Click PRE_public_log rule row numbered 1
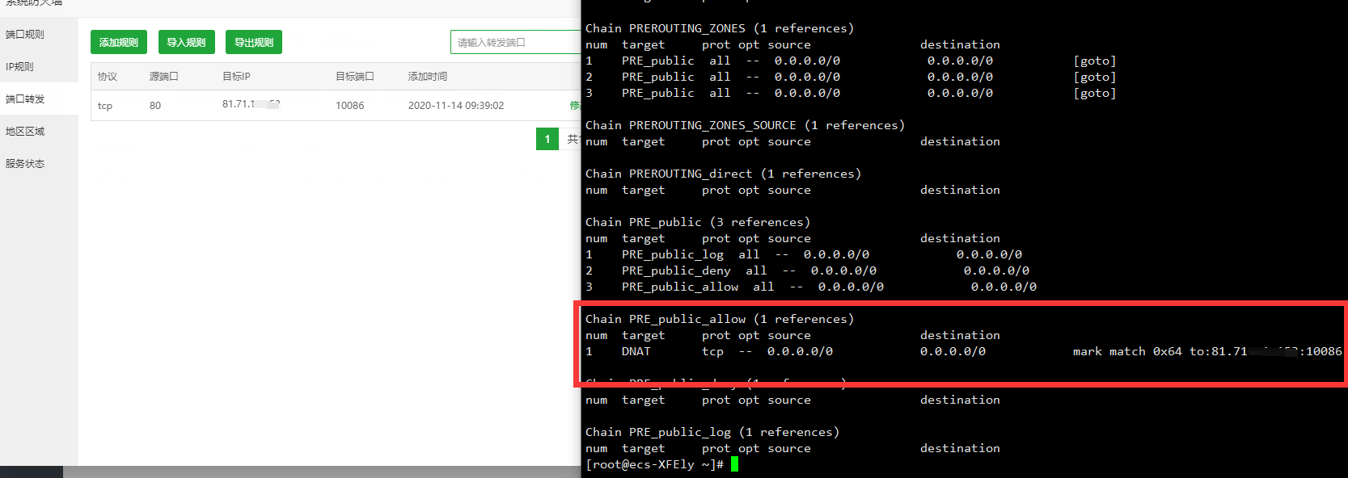 pyautogui.click(x=804, y=254)
